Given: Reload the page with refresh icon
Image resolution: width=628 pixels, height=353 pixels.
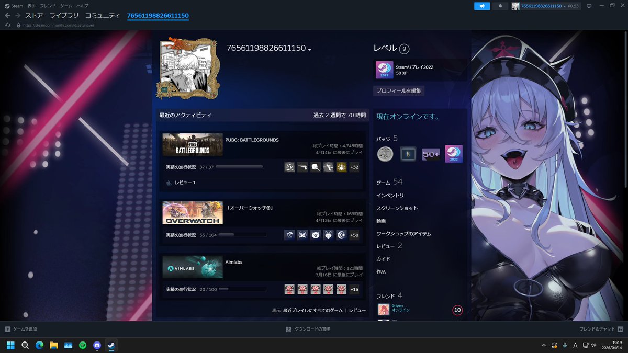Looking at the screenshot, I should point(7,25).
